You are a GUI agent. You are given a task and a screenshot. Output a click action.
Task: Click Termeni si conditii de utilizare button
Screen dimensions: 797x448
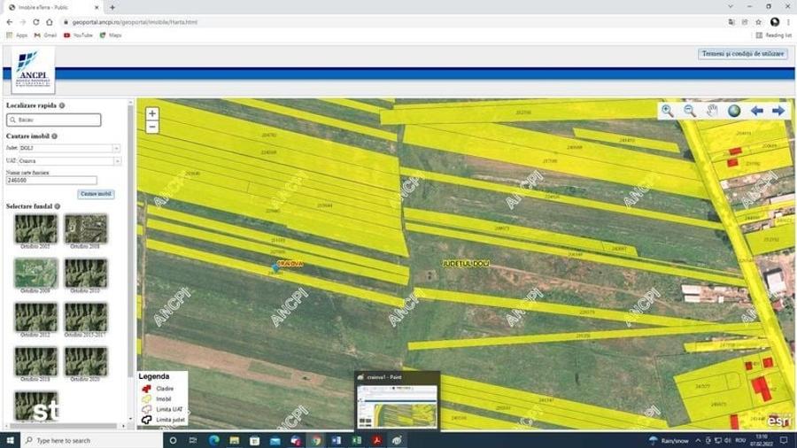tap(743, 54)
